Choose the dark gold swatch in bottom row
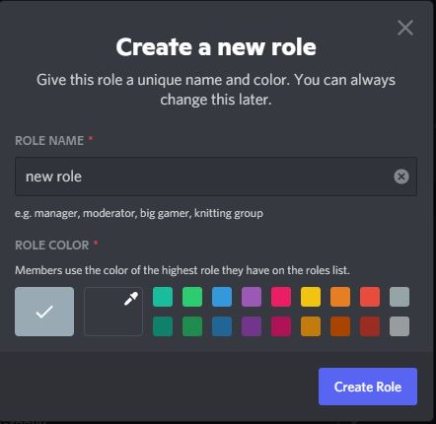 click(311, 326)
